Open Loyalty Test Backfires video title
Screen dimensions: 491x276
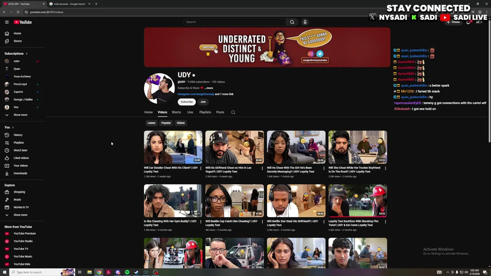tap(353, 223)
